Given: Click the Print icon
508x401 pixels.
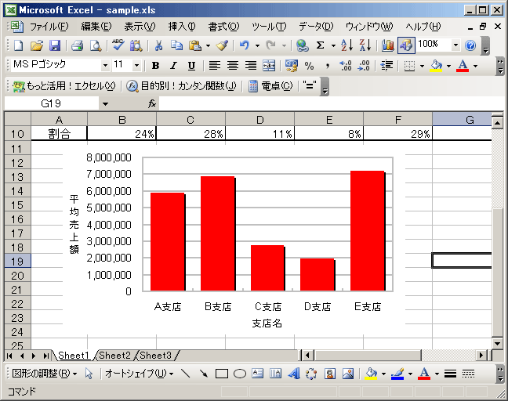Looking at the screenshot, I should [x=77, y=45].
